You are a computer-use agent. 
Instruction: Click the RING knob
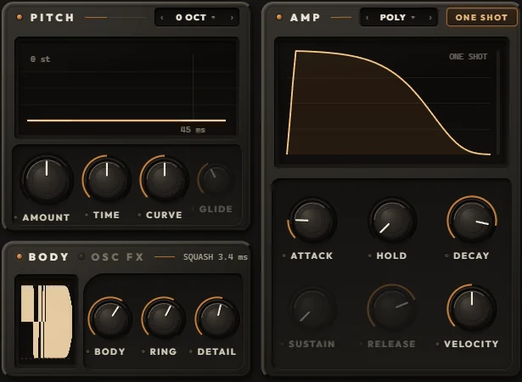pos(163,317)
